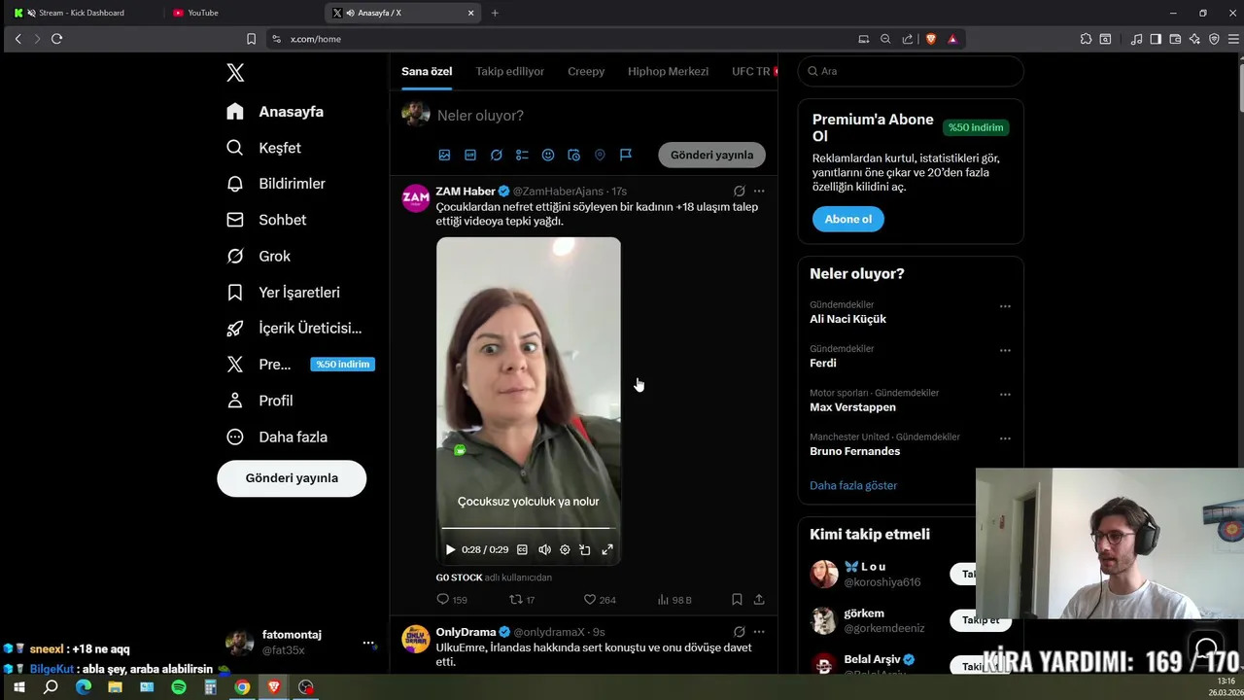1244x700 pixels.
Task: Open options for Ali Naci Küçük trend
Action: (1005, 306)
